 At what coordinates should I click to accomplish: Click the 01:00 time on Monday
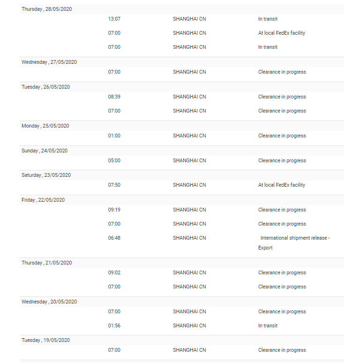coord(114,136)
